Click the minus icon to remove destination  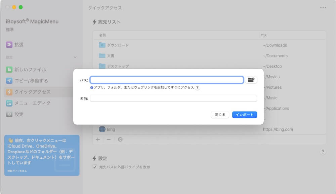(109, 140)
